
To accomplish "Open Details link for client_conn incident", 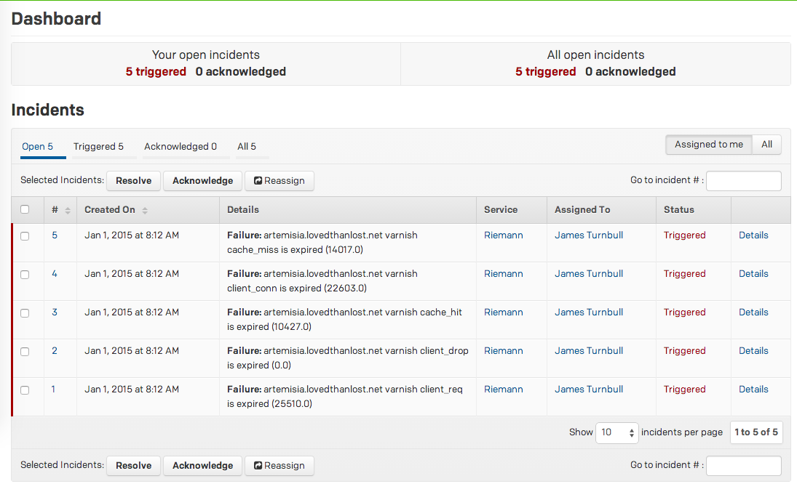I will [x=753, y=274].
